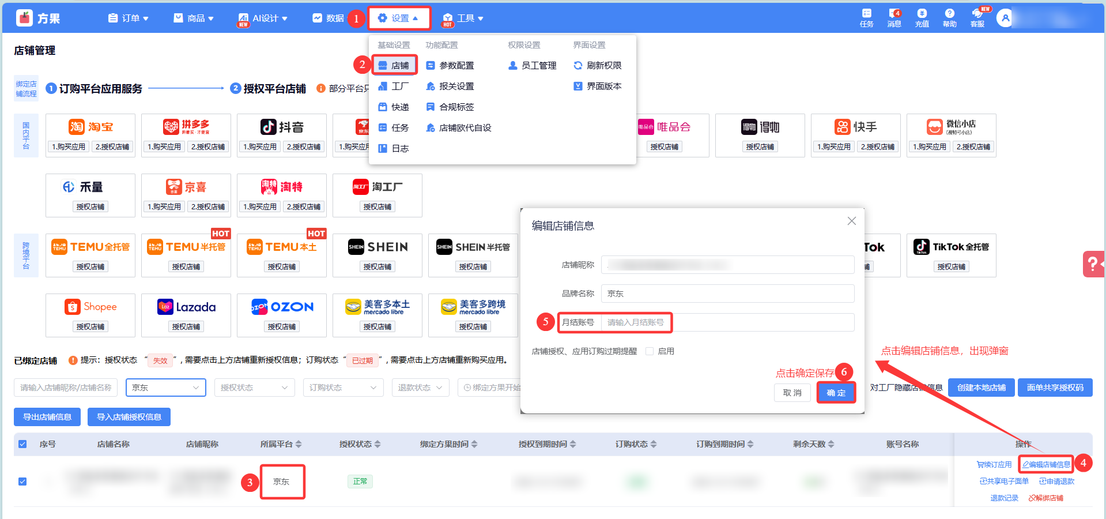This screenshot has height=519, width=1106.
Task: Click the 微信小店 platform logo
Action: pyautogui.click(x=952, y=127)
